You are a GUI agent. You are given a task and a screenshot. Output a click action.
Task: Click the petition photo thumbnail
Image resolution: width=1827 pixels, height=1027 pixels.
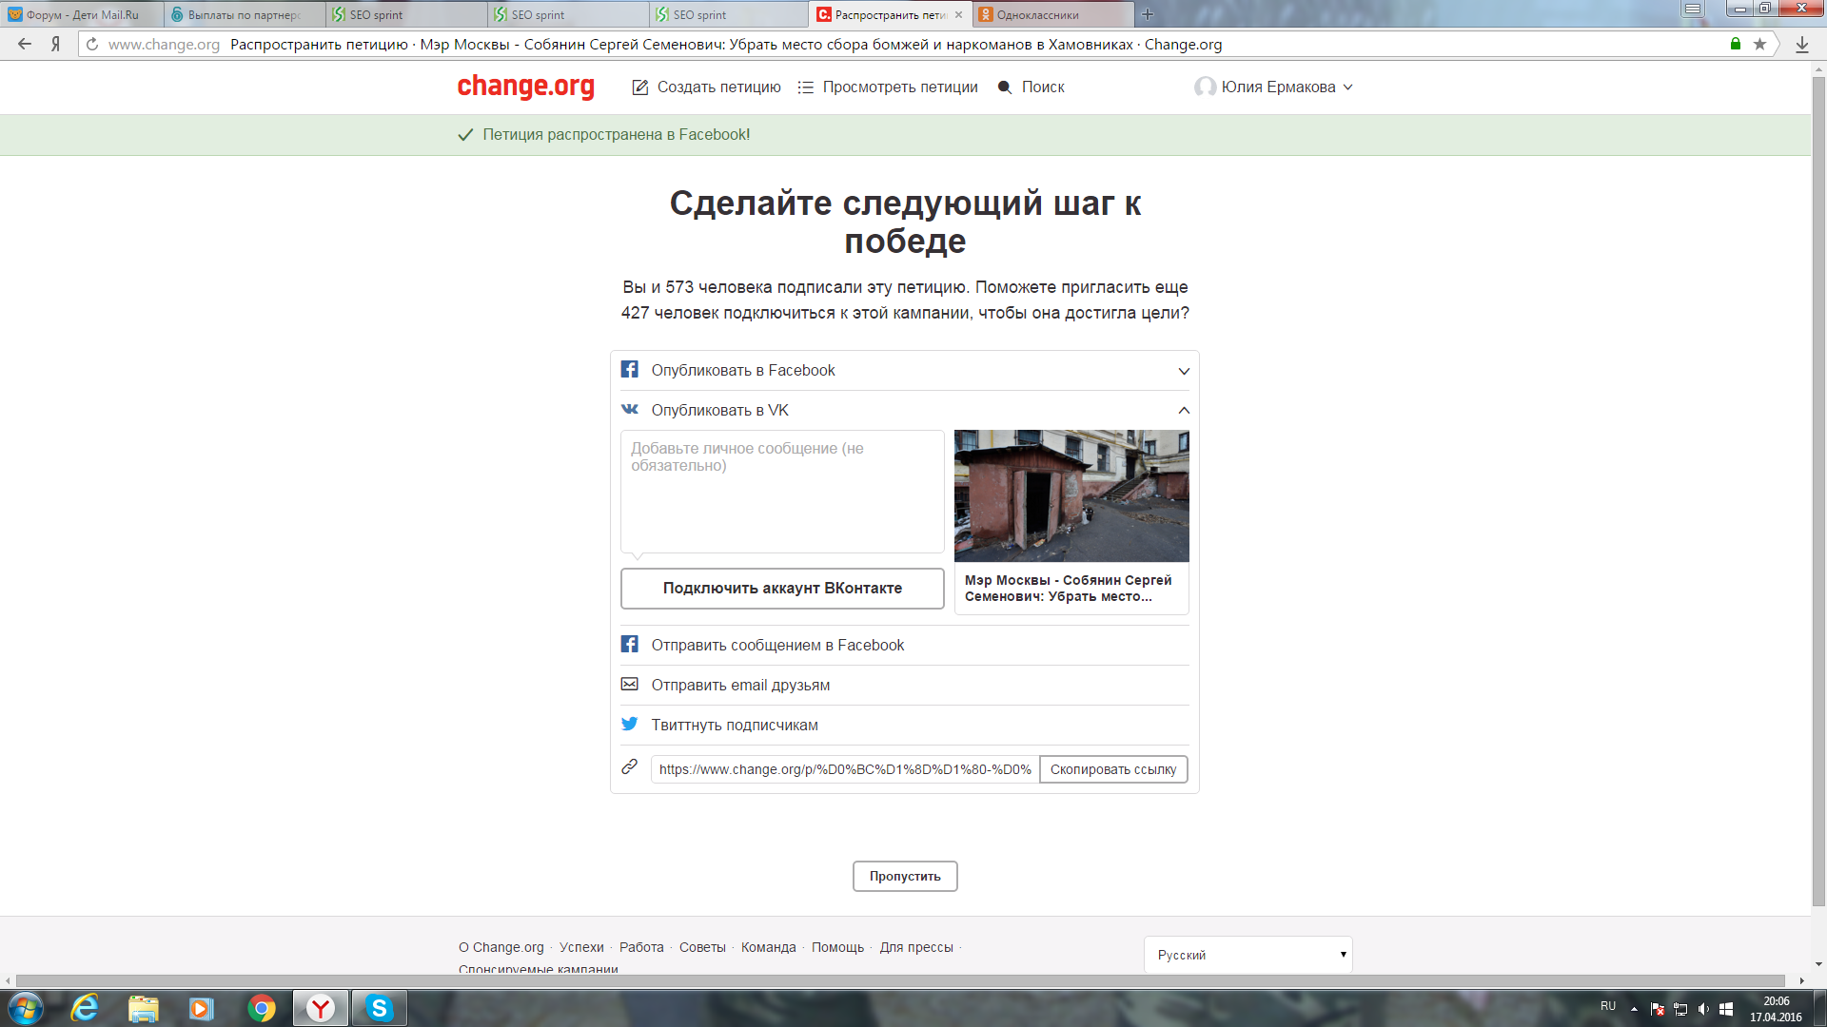(1071, 495)
